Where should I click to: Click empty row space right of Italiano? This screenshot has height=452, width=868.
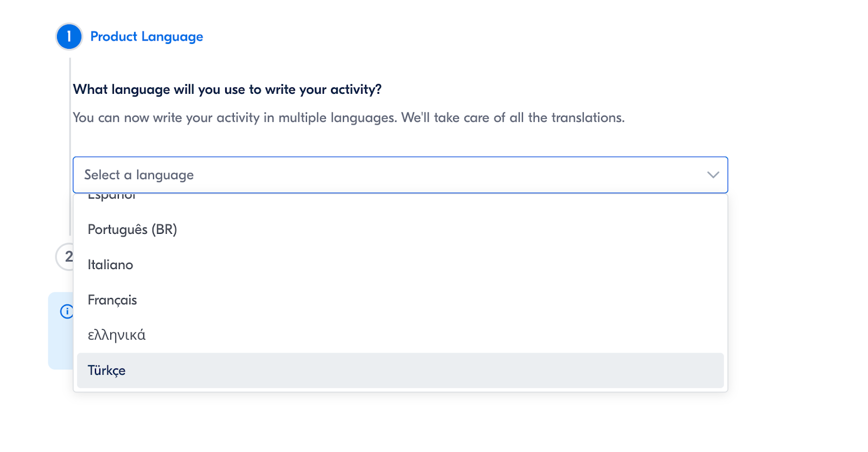coord(434,265)
